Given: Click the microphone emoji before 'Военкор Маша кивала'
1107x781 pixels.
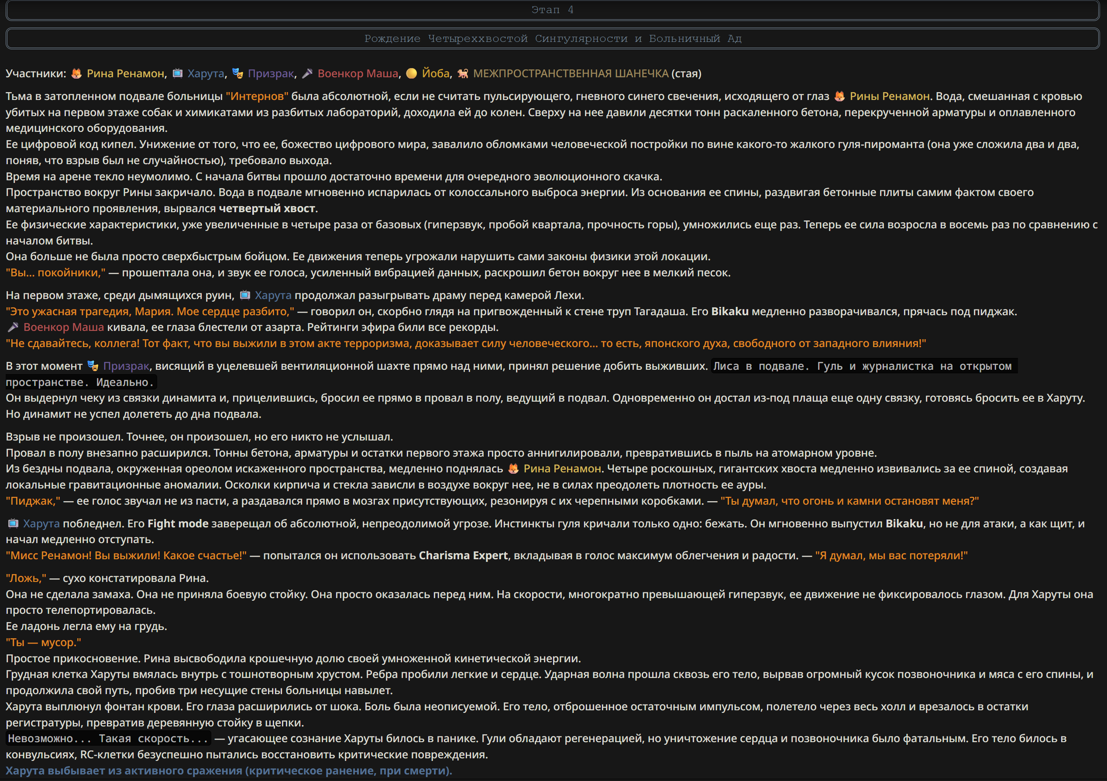Looking at the screenshot, I should tap(13, 327).
